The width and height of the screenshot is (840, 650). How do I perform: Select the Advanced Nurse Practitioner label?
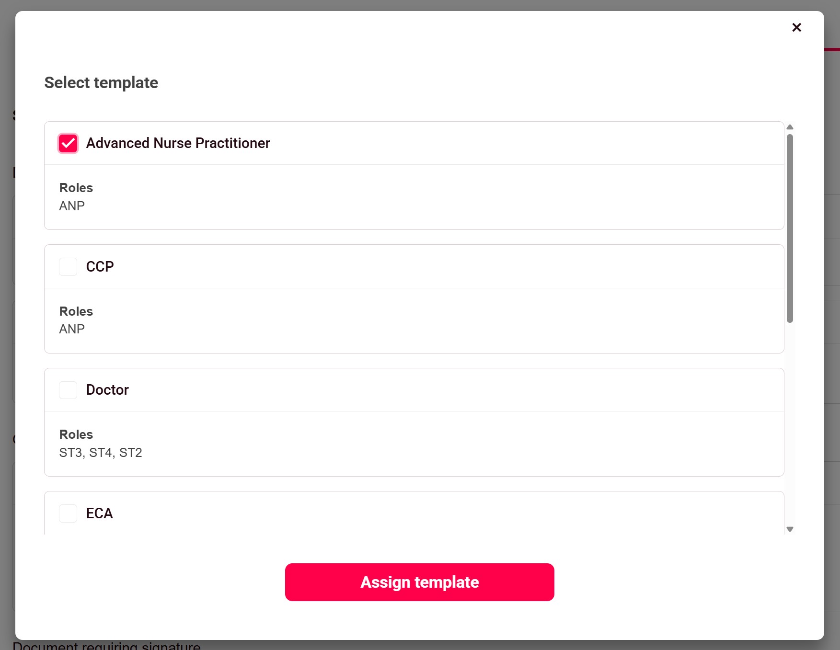click(178, 143)
